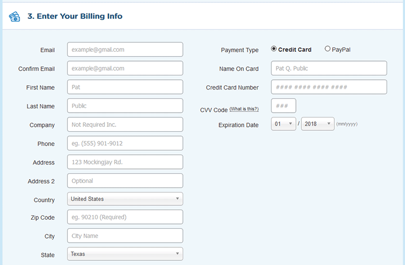Select the PayPal payment option
This screenshot has width=405, height=265.
pyautogui.click(x=328, y=49)
